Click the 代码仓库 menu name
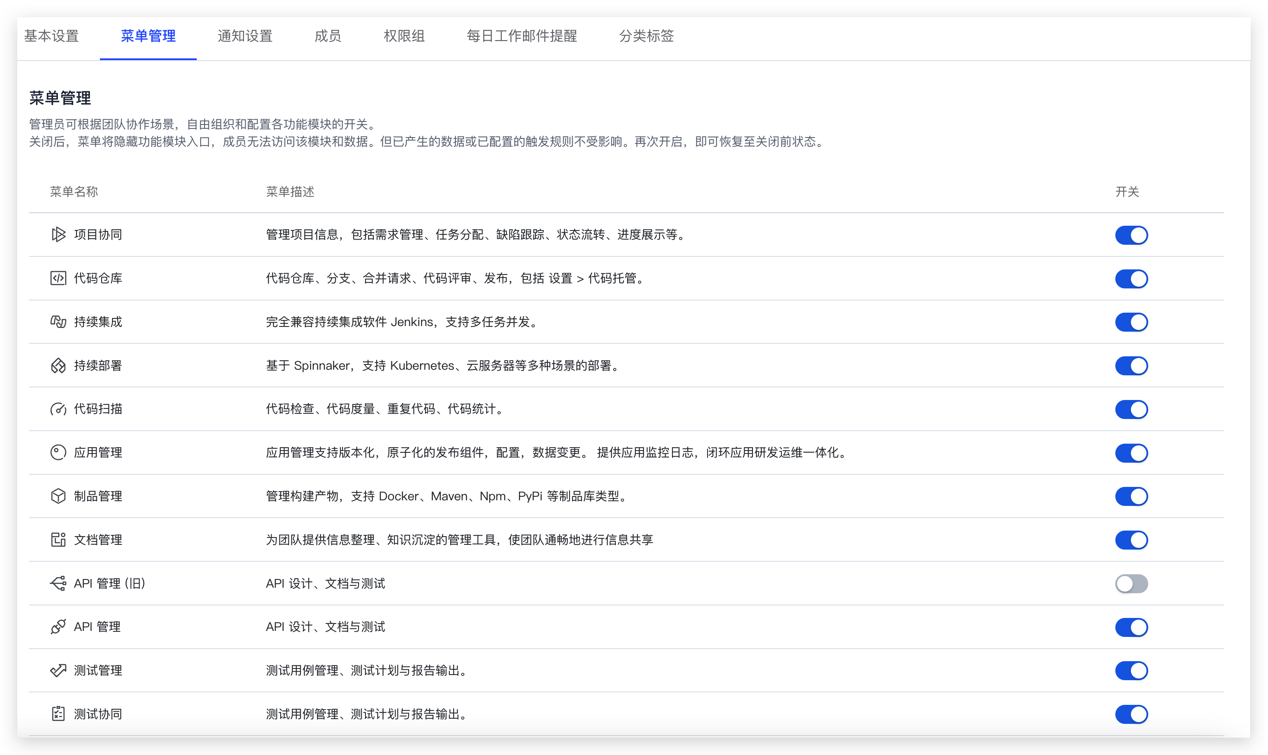 98,278
